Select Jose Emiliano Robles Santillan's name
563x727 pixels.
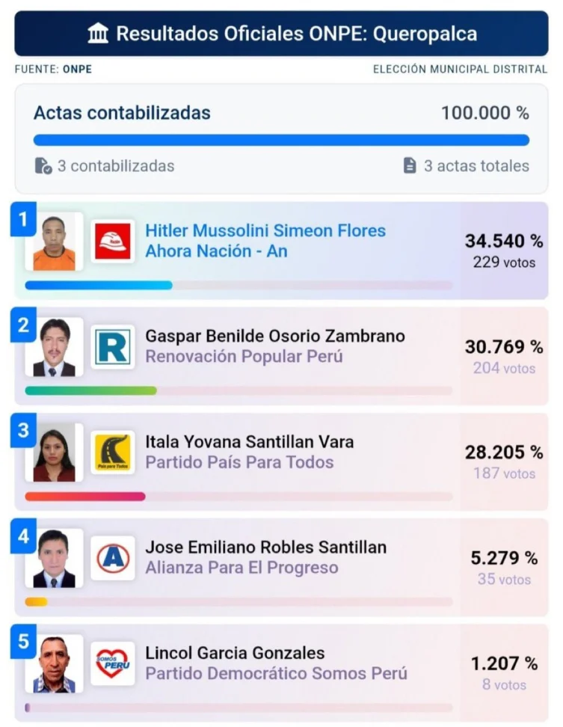(266, 547)
